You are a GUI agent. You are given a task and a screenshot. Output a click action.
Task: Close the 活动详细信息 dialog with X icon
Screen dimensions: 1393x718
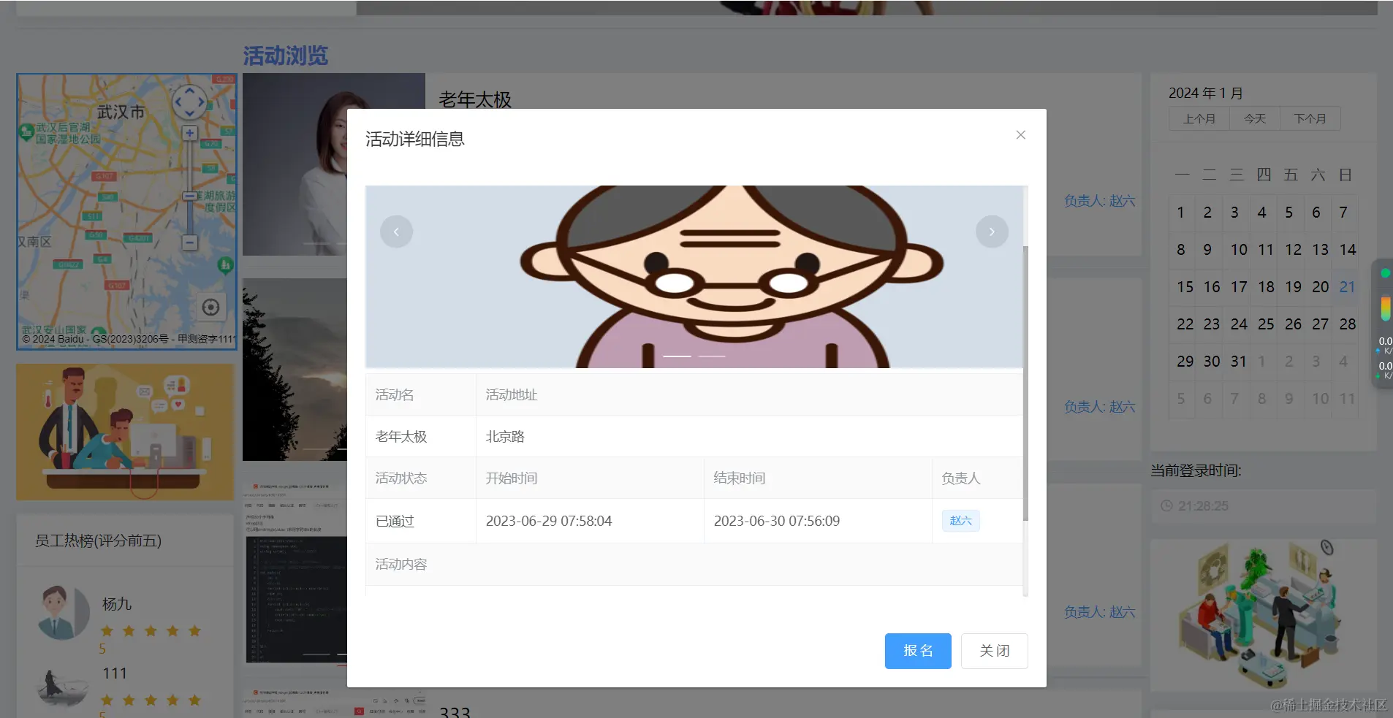click(1021, 135)
